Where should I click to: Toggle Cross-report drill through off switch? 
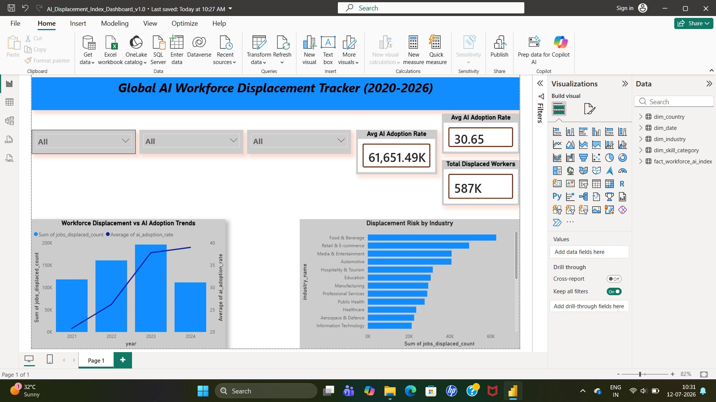click(614, 279)
